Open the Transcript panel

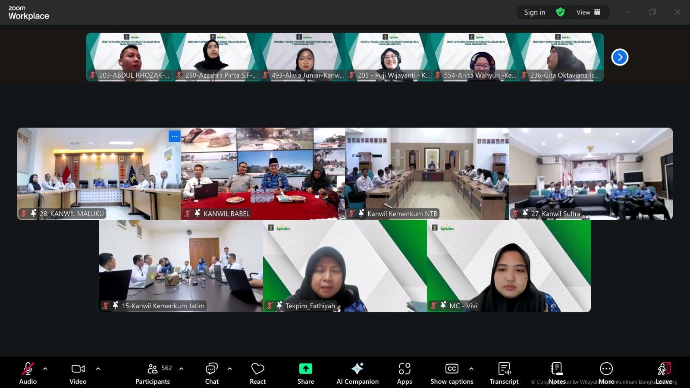[x=504, y=373]
